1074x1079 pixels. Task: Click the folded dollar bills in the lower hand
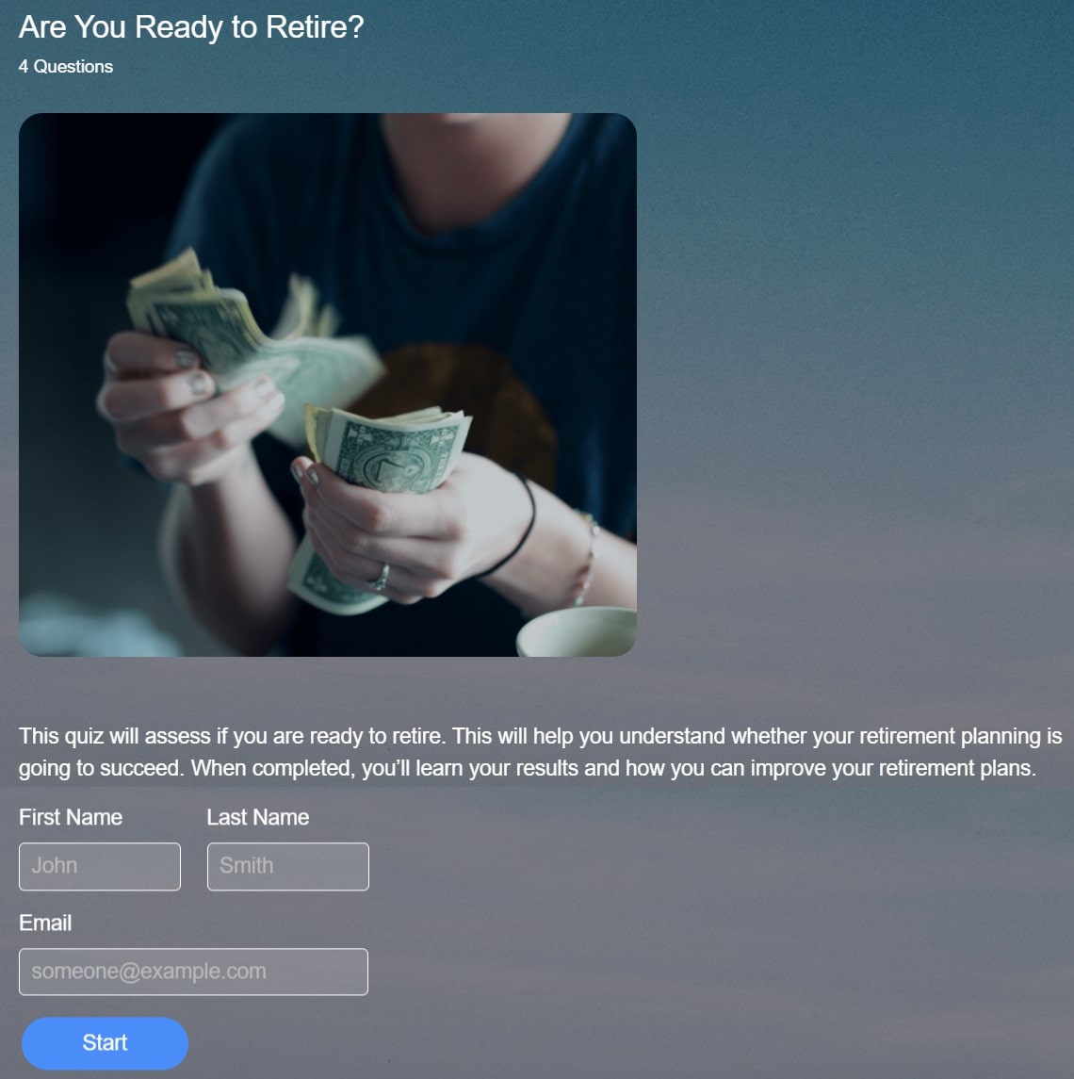[x=389, y=449]
